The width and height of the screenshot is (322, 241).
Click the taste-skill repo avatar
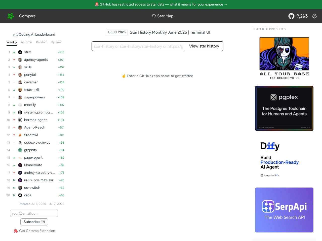[20, 90]
